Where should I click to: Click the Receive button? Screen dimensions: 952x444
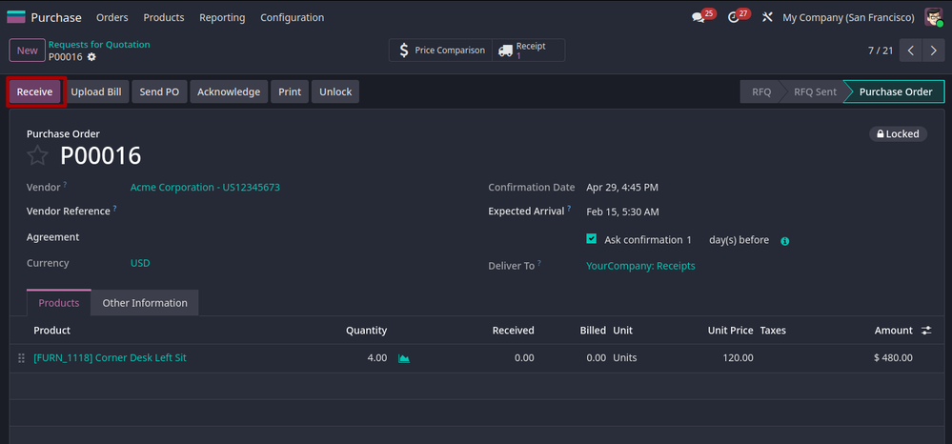coord(34,91)
